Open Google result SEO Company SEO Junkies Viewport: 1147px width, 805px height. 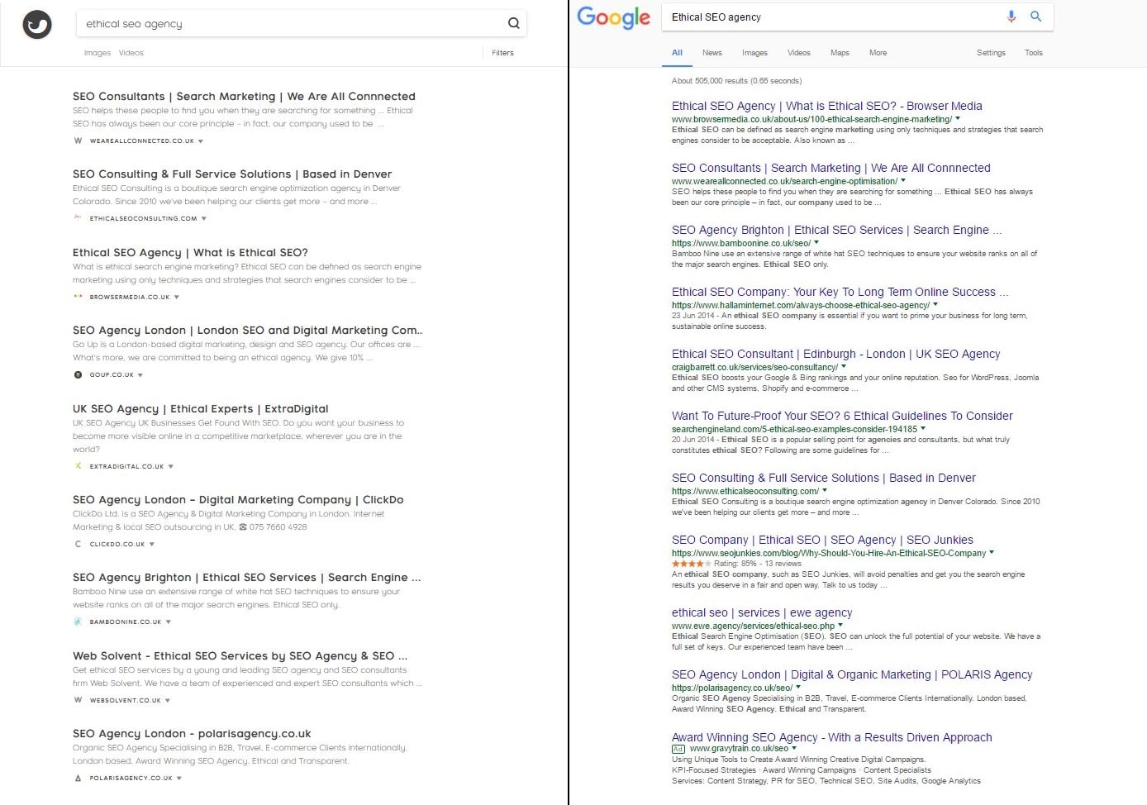pyautogui.click(x=822, y=540)
